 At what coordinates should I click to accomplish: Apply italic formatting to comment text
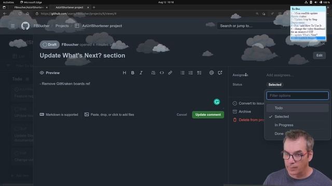141,73
